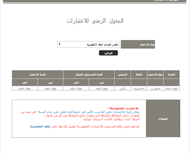Image resolution: width=191 pixels, height=155 pixels.
Task: Click the الى subheader under فترة الاختبار
Action: [x=25, y=83]
